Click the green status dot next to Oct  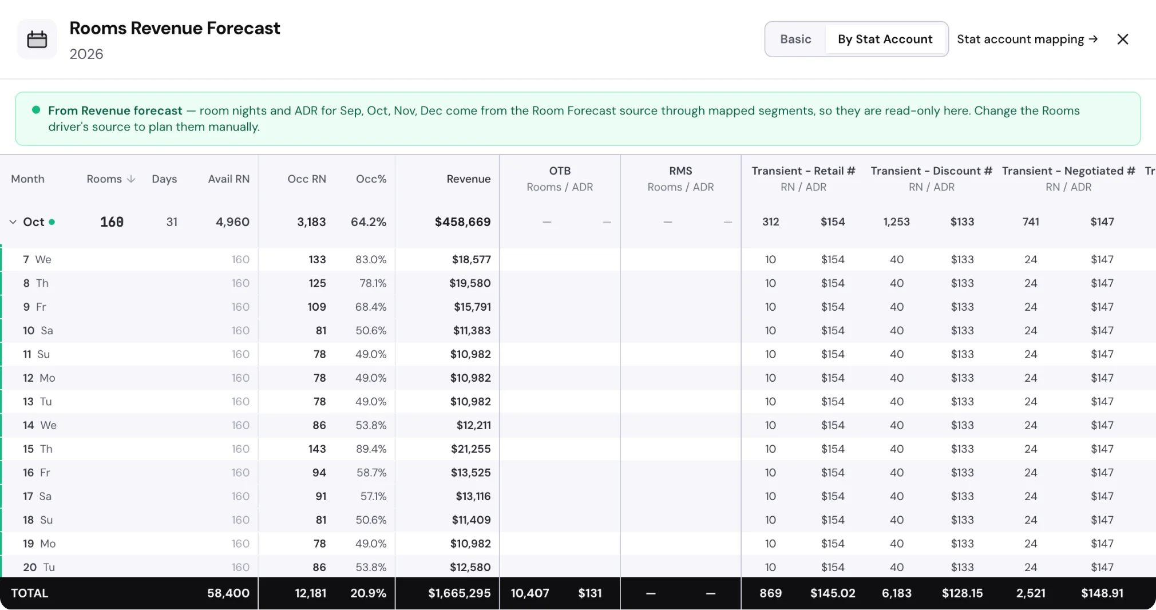point(52,222)
